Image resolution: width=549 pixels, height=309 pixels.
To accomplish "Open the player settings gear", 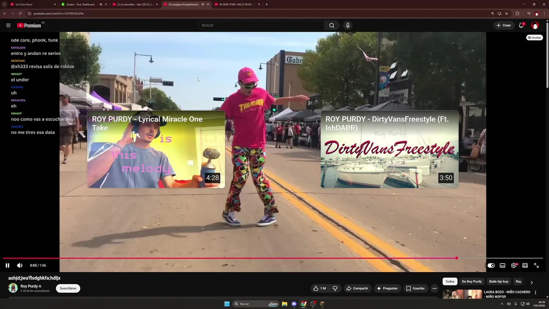I will (514, 266).
